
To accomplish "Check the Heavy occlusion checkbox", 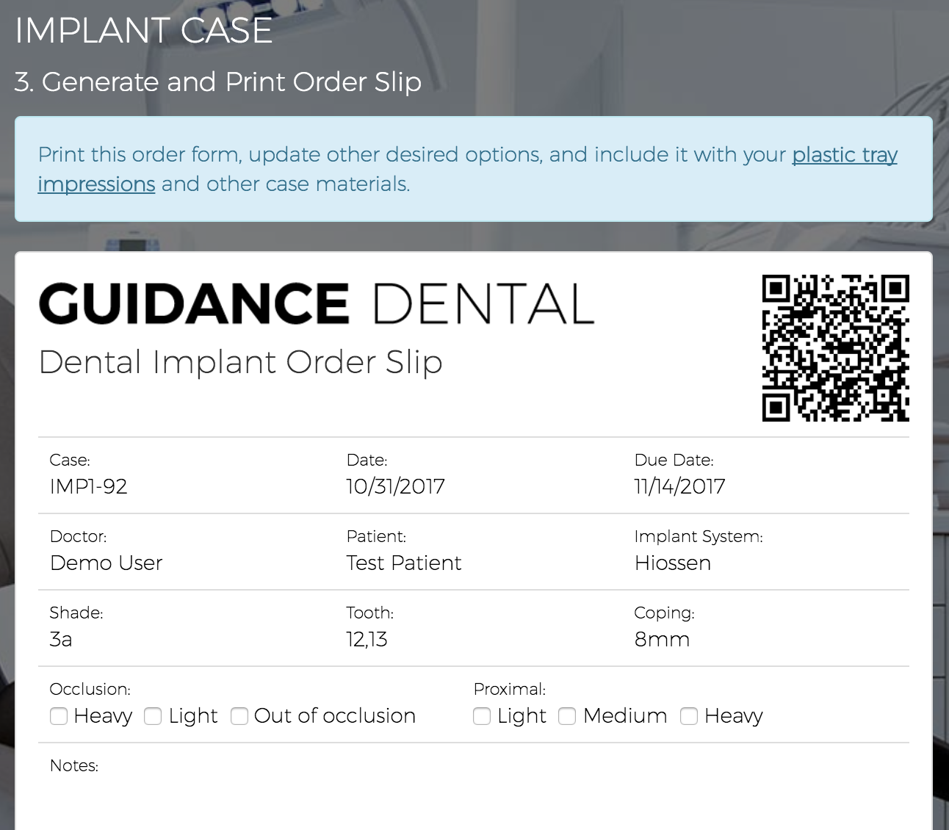I will (59, 716).
